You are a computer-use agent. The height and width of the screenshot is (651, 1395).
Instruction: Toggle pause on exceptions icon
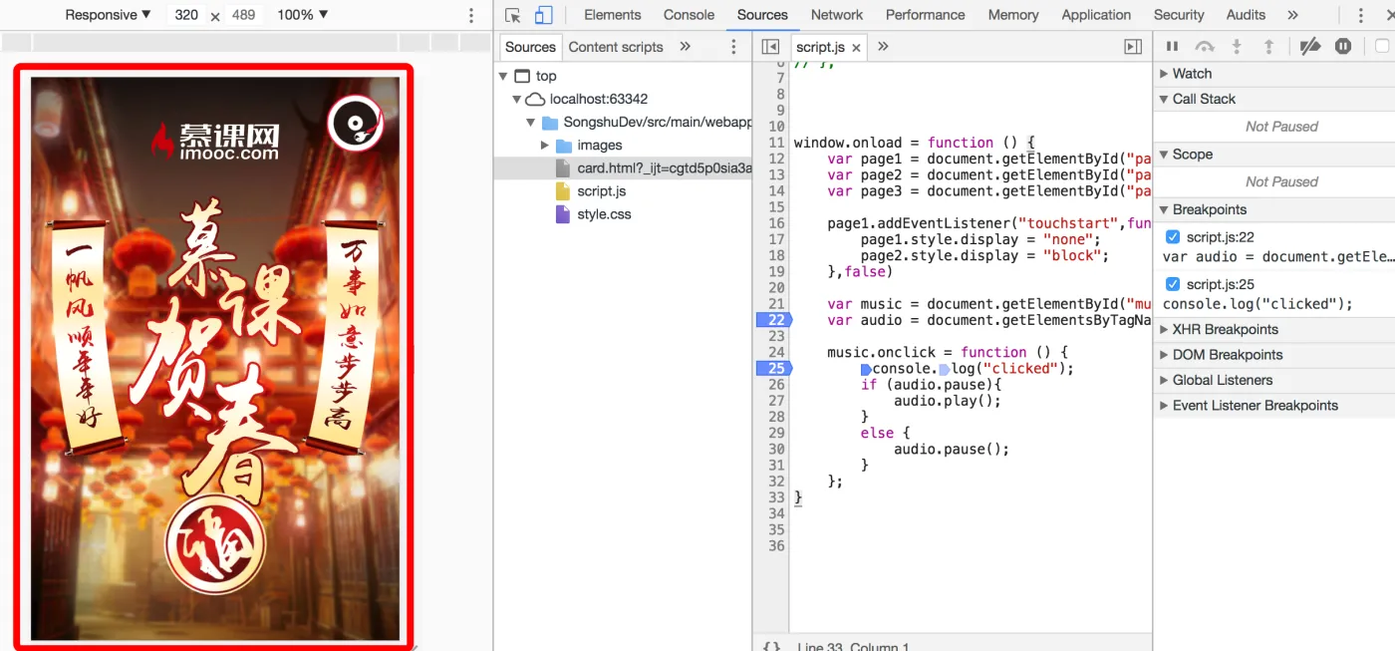pyautogui.click(x=1343, y=46)
